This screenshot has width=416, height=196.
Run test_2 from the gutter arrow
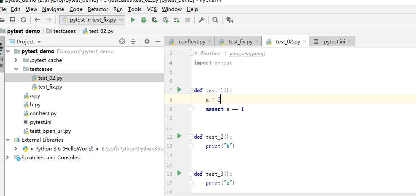click(x=180, y=136)
